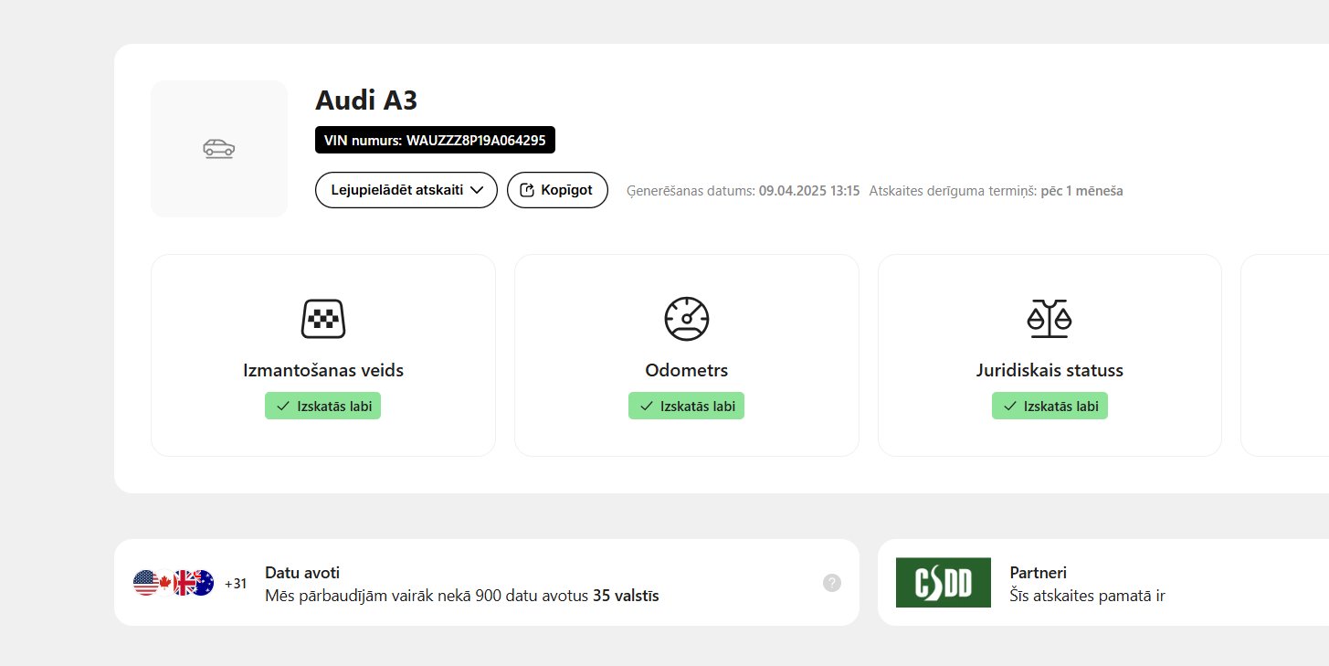The width and height of the screenshot is (1329, 666).
Task: Click the car placeholder thumbnail image
Action: pyautogui.click(x=219, y=149)
